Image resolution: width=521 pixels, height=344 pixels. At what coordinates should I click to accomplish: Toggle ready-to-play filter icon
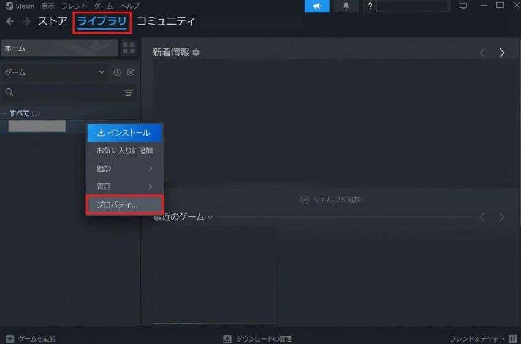pos(131,72)
